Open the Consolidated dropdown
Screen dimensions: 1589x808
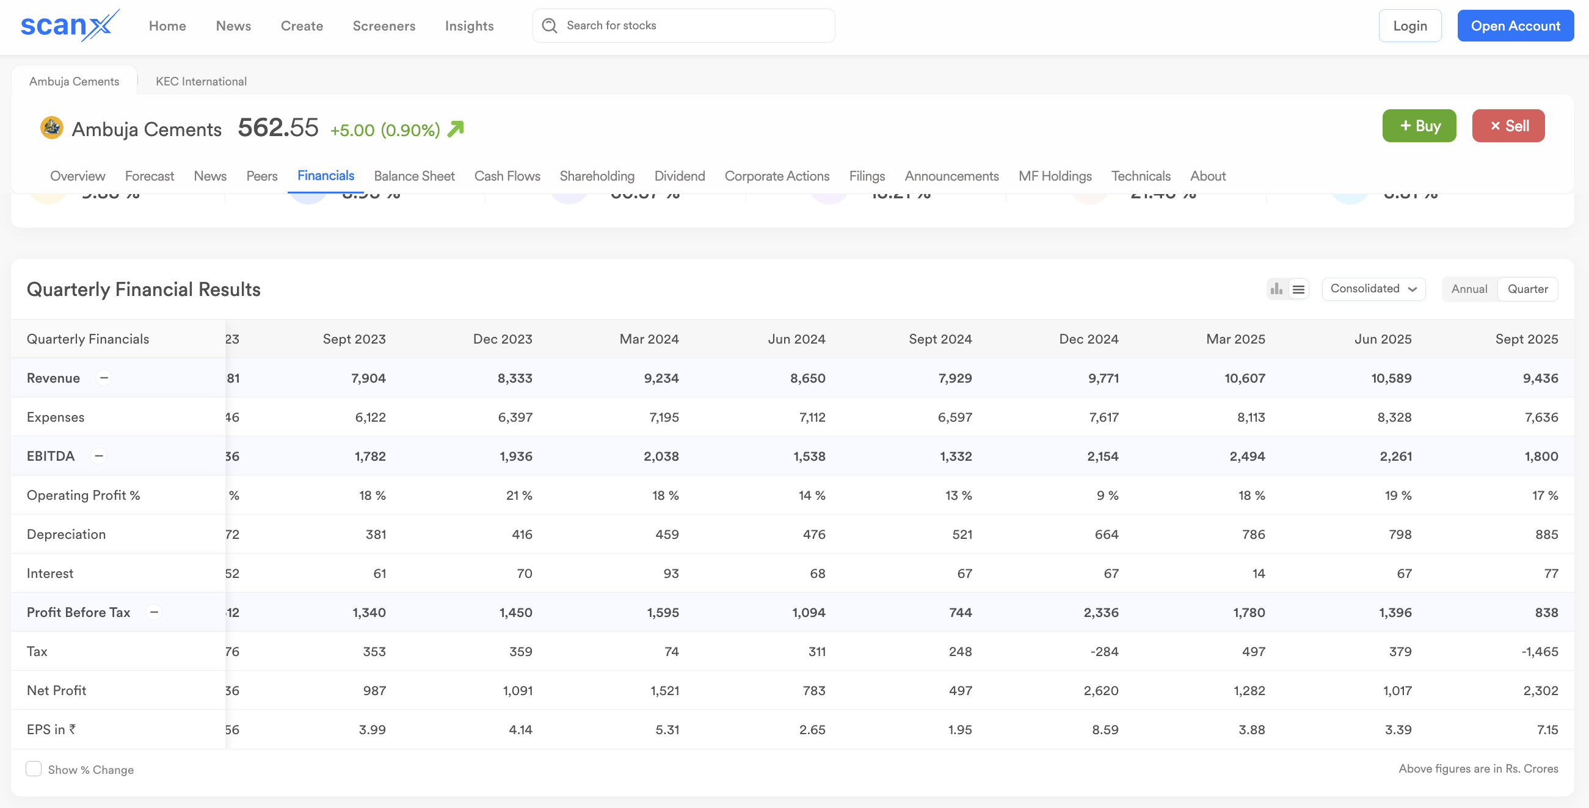1373,289
